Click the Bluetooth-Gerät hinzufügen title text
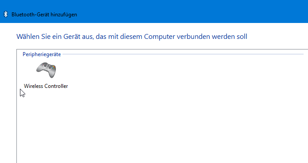The width and height of the screenshot is (308, 163). click(44, 15)
